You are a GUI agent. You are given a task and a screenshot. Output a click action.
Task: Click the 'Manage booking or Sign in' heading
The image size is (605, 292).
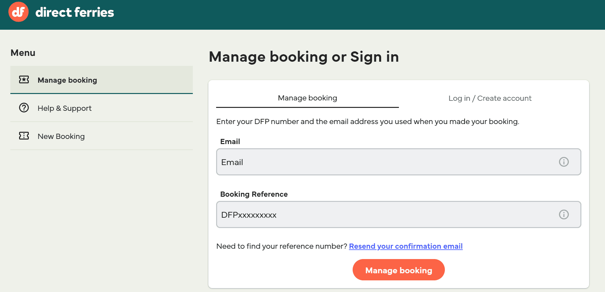point(304,57)
